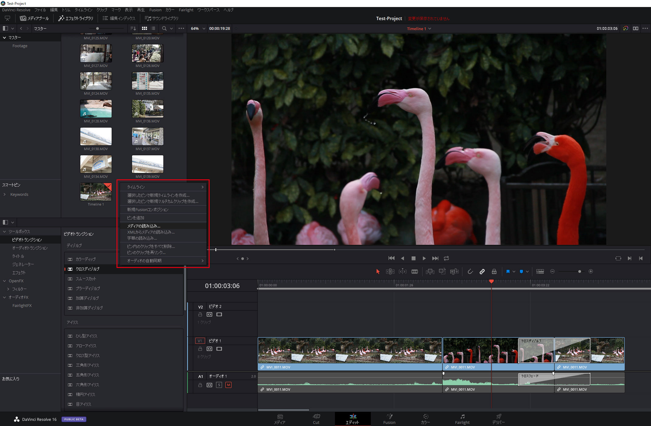Click the Trim edit mode icon
651x426 pixels.
click(389, 272)
